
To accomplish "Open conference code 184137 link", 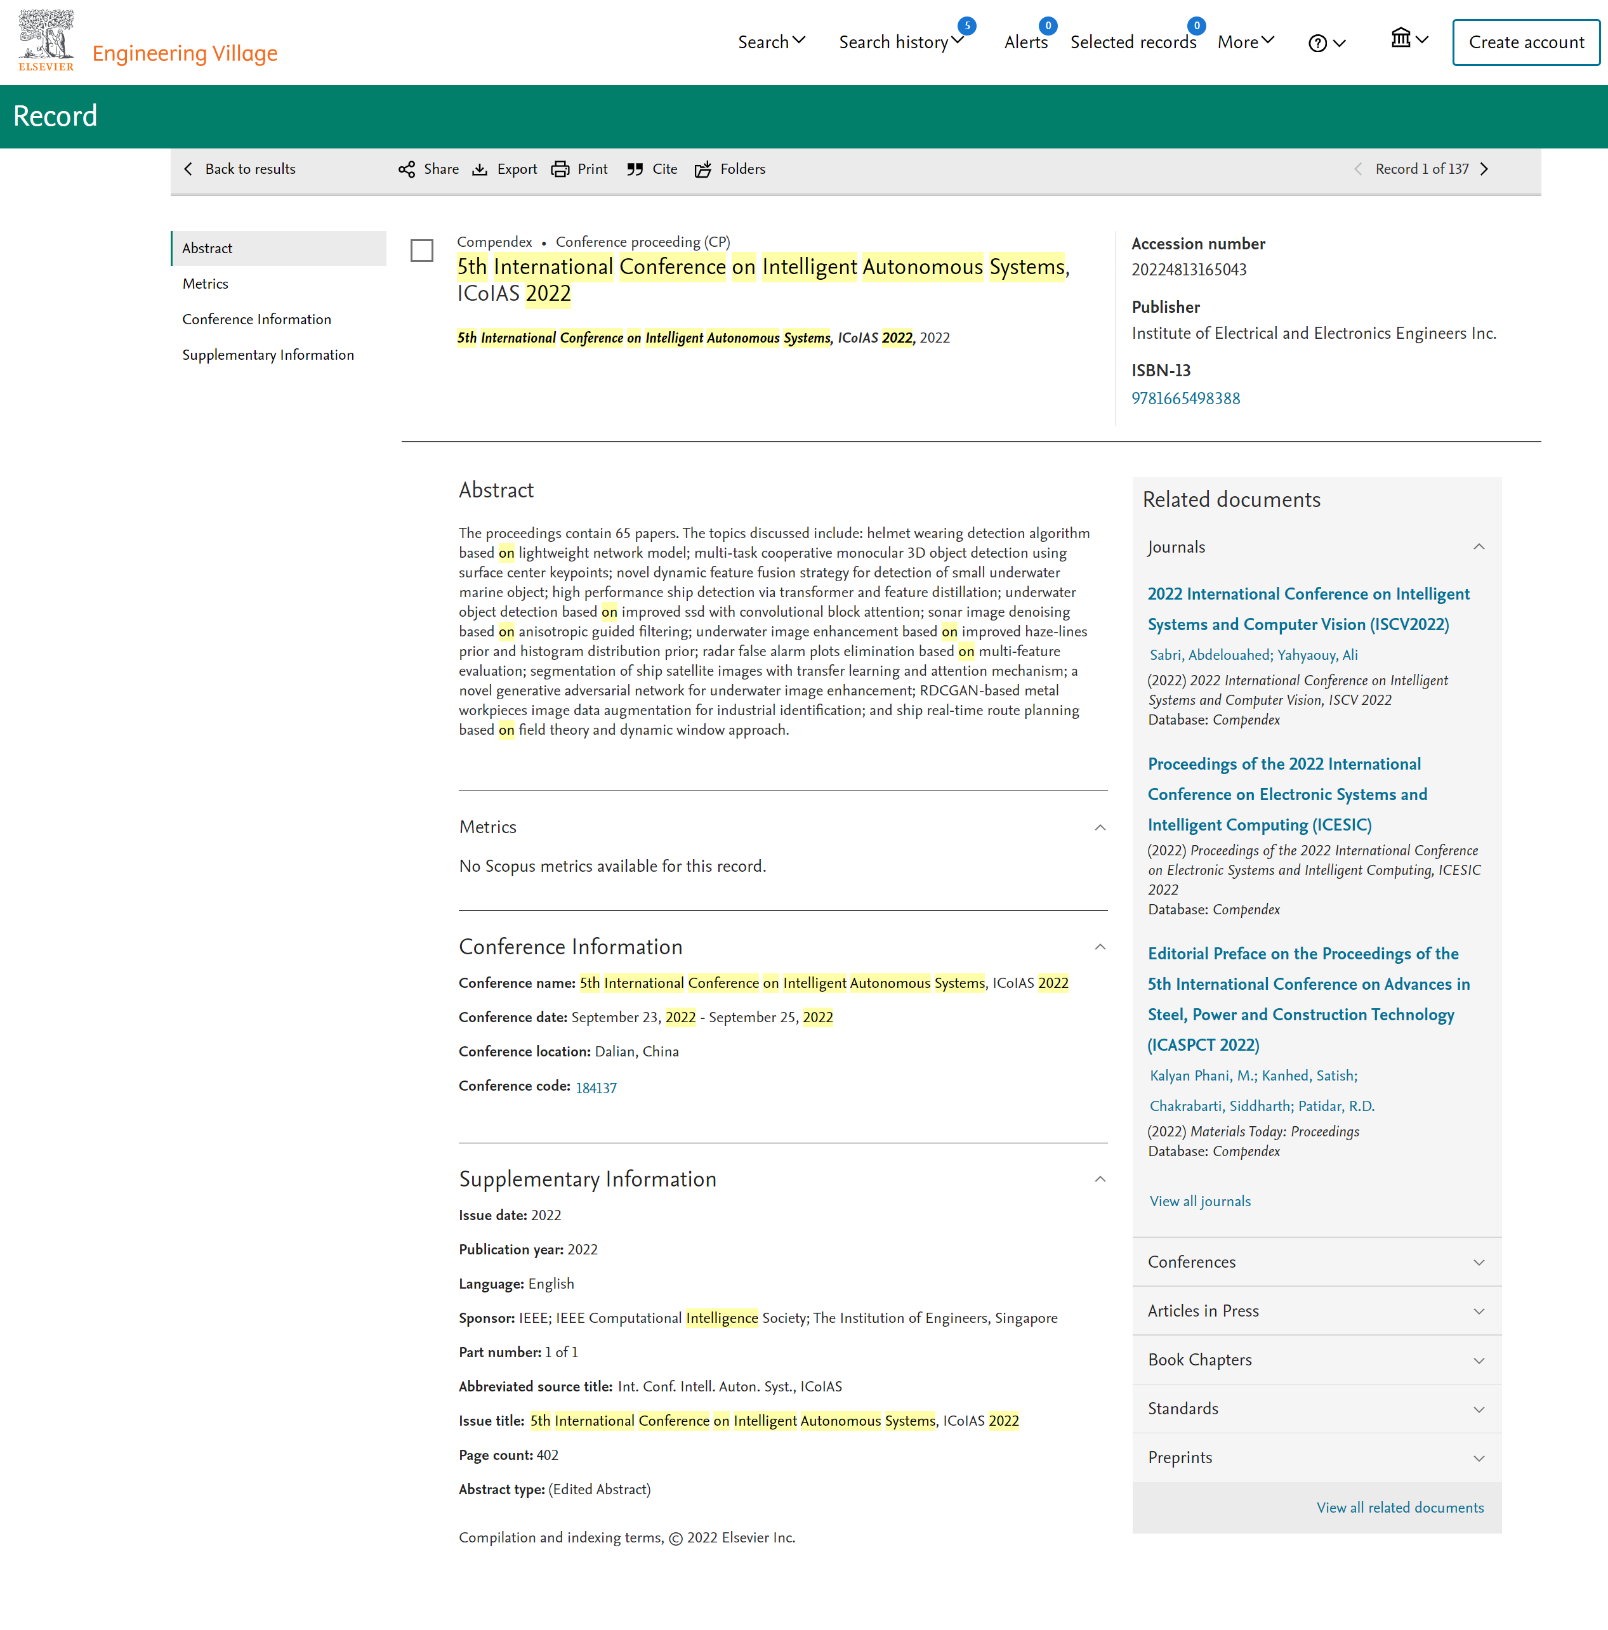I will [x=596, y=1088].
